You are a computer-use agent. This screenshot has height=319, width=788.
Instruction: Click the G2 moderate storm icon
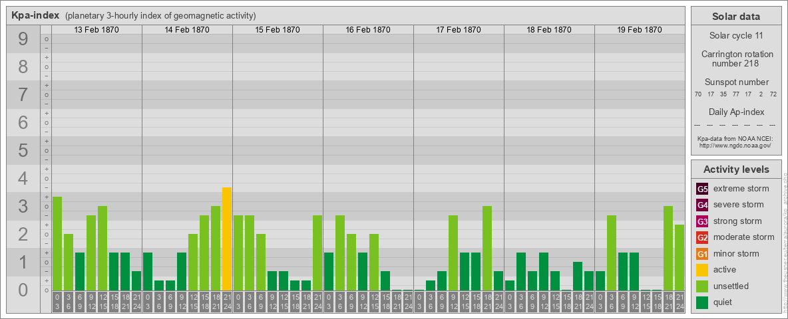click(702, 237)
